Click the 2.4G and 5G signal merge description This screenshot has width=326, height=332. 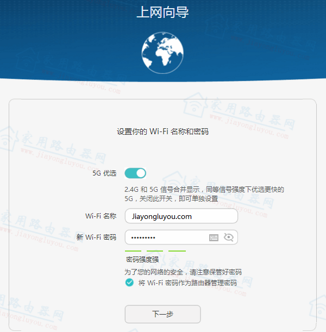pos(204,194)
